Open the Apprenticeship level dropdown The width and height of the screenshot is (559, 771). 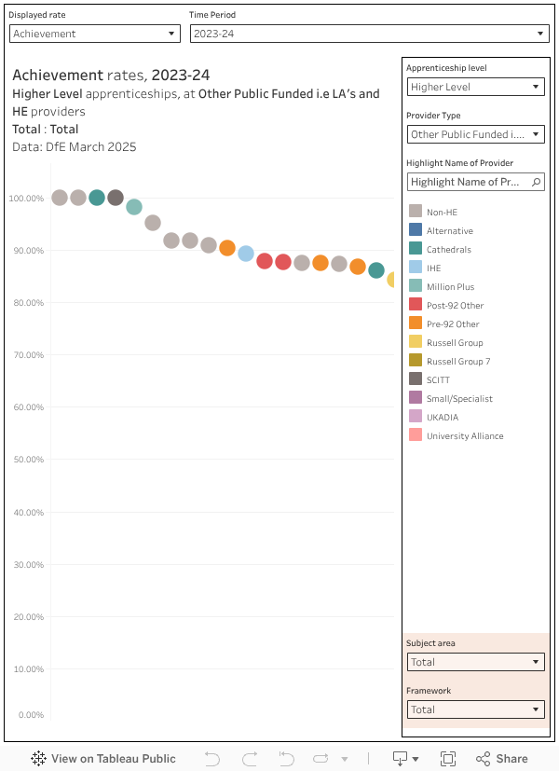point(475,87)
